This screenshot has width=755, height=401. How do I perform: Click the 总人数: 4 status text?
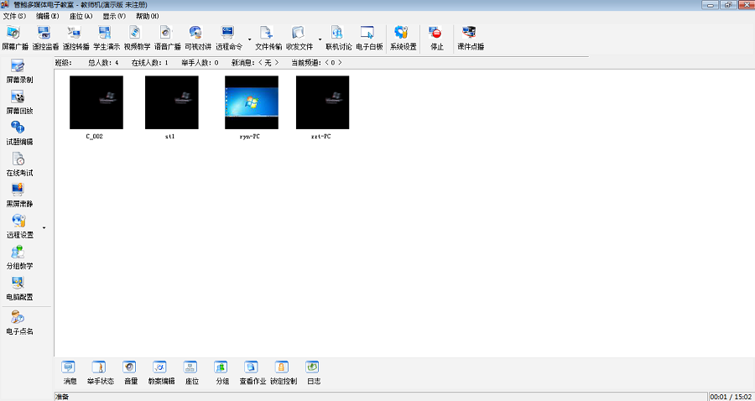(x=103, y=63)
